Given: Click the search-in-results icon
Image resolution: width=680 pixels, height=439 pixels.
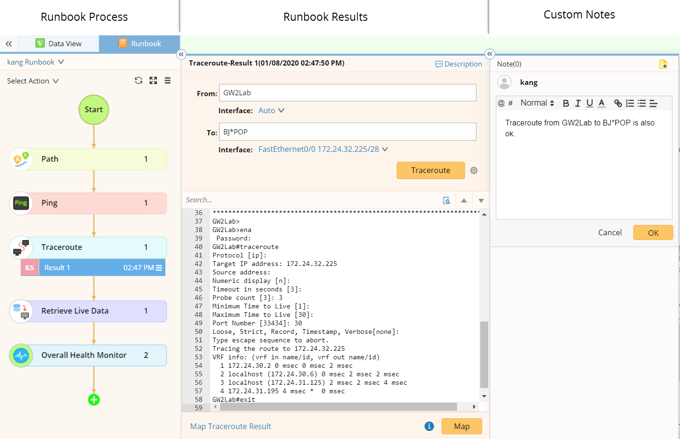Looking at the screenshot, I should coord(446,200).
